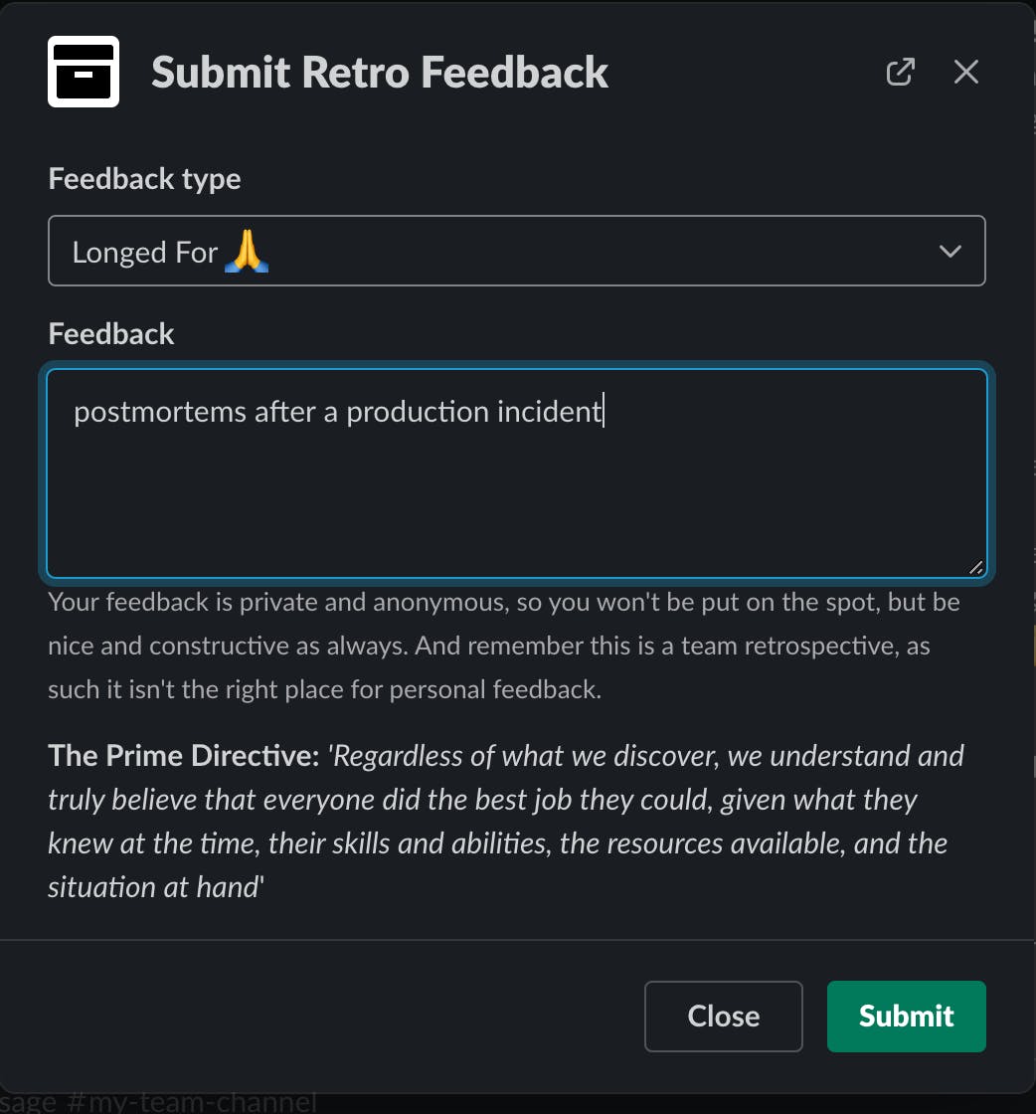Select the 'Longed For' option text

click(x=144, y=253)
